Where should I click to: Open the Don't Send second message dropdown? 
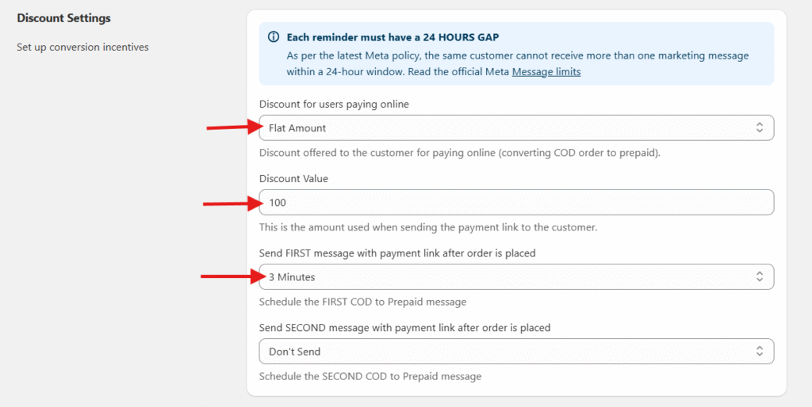click(x=507, y=352)
